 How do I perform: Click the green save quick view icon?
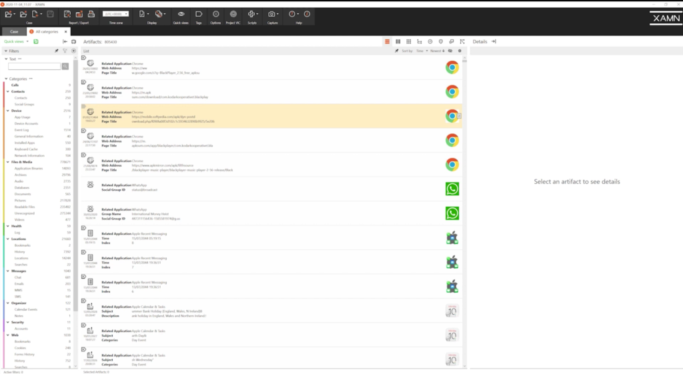[x=36, y=41]
